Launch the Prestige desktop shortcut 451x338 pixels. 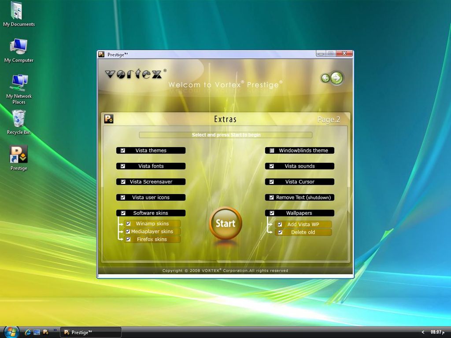(x=18, y=158)
